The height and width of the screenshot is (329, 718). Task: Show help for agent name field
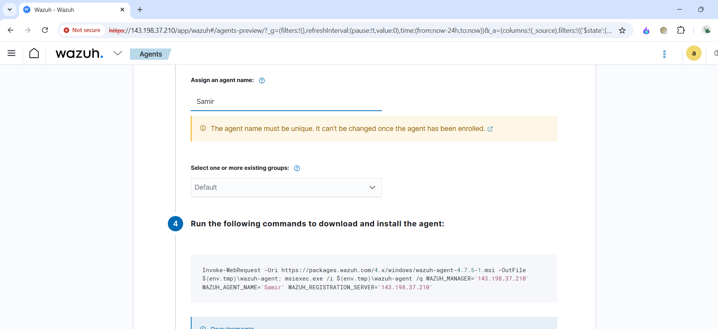coord(262,81)
